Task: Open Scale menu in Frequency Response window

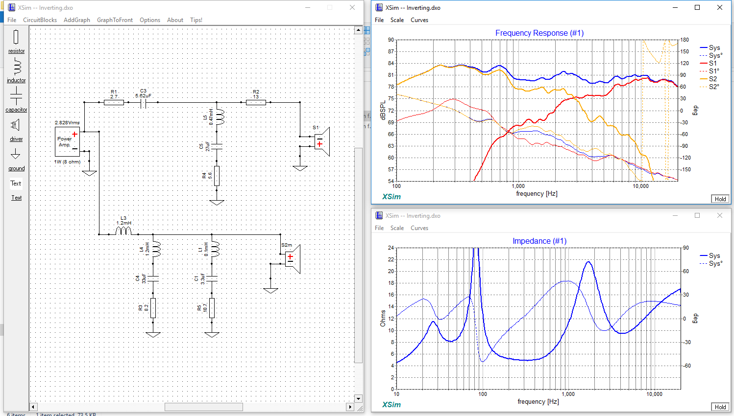Action: (397, 20)
